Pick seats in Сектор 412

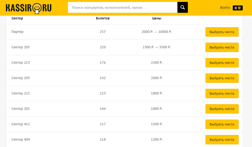coord(222,124)
